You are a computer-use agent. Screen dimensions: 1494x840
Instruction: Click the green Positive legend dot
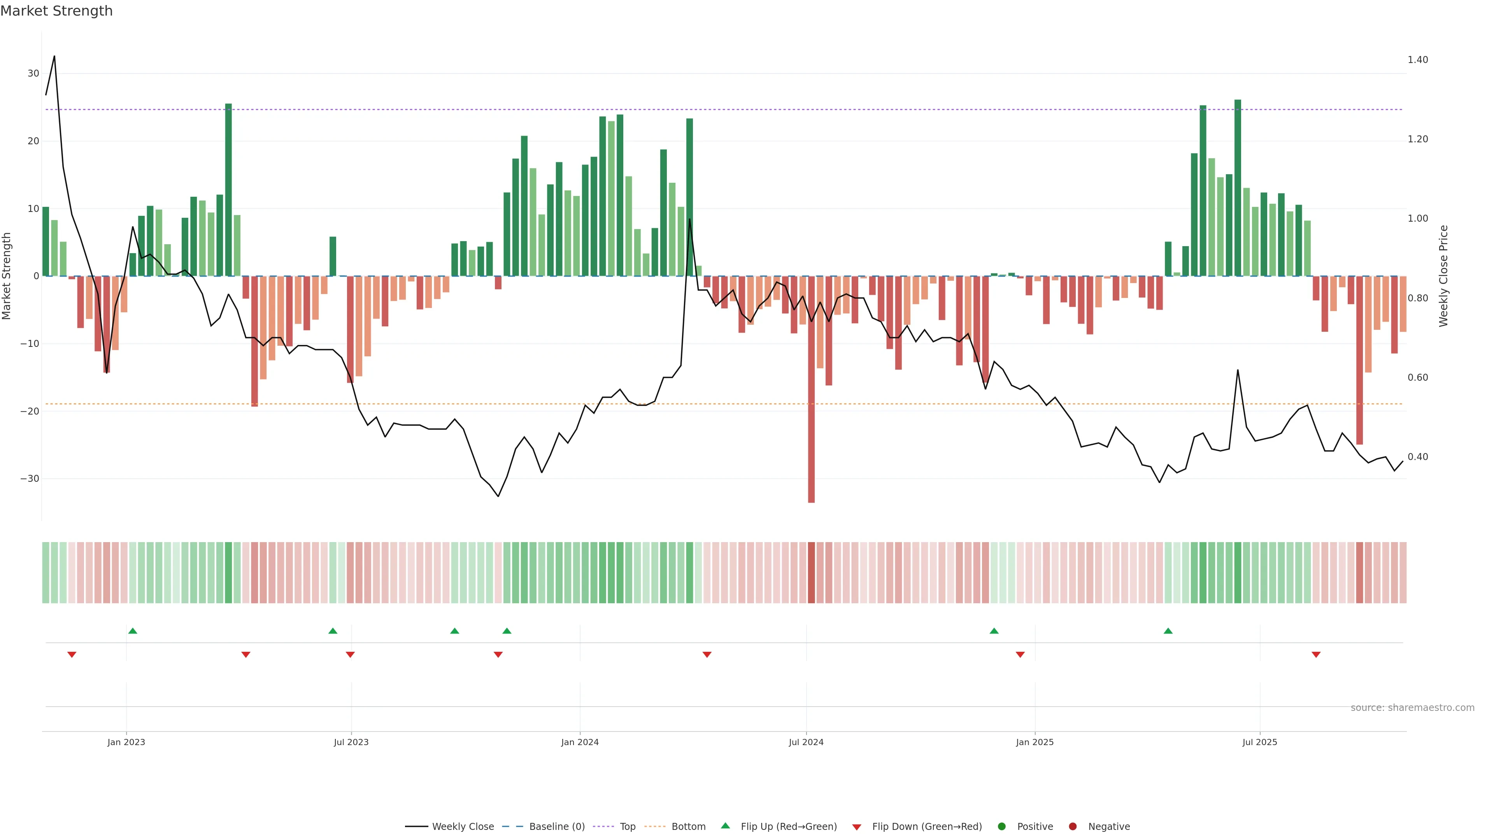(1001, 826)
